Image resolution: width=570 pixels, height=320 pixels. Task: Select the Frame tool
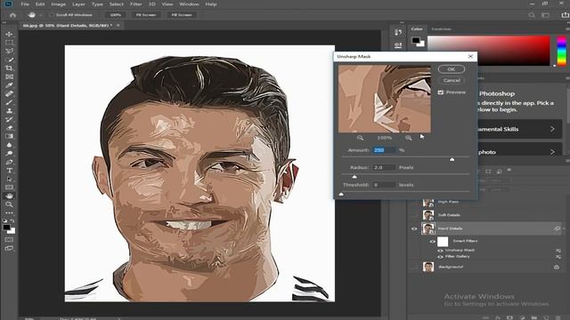click(x=9, y=77)
